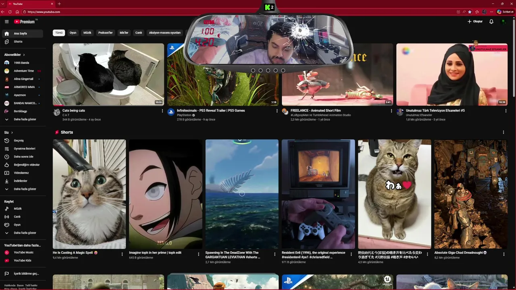Open the Siz section chevron
Screen dimensions: 516x290
12,133
